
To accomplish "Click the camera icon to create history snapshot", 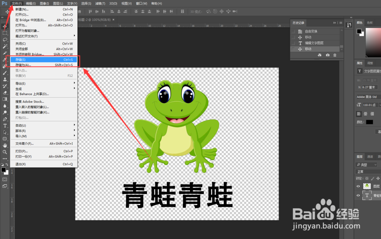I will (327, 55).
